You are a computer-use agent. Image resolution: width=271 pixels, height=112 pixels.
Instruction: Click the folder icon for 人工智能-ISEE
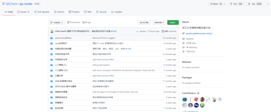[51, 70]
